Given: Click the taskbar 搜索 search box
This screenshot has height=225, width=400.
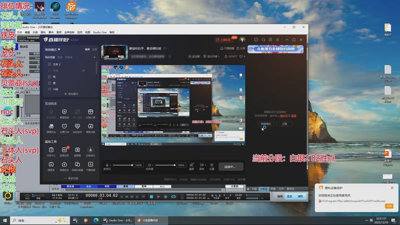Looking at the screenshot, I should pos(40,220).
